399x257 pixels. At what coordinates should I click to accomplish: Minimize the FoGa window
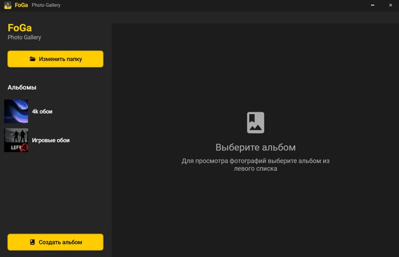tap(372, 5)
